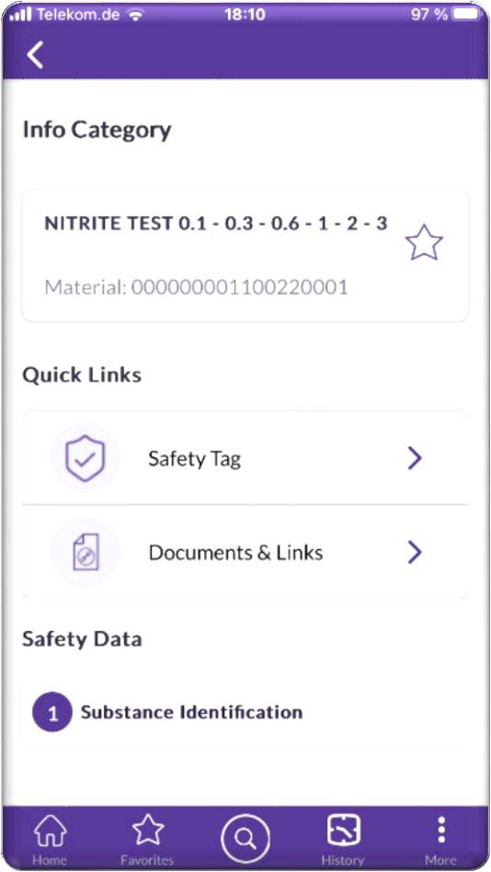The height and width of the screenshot is (872, 491).
Task: Tap the battery indicator in status bar
Action: point(466,14)
